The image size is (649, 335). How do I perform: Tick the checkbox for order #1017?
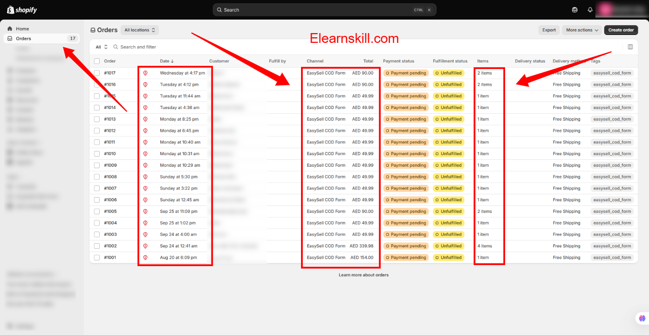click(x=97, y=73)
